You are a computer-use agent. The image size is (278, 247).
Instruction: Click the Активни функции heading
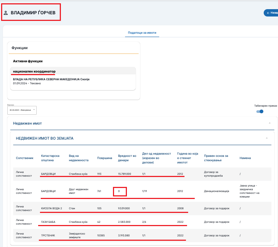point(28,61)
